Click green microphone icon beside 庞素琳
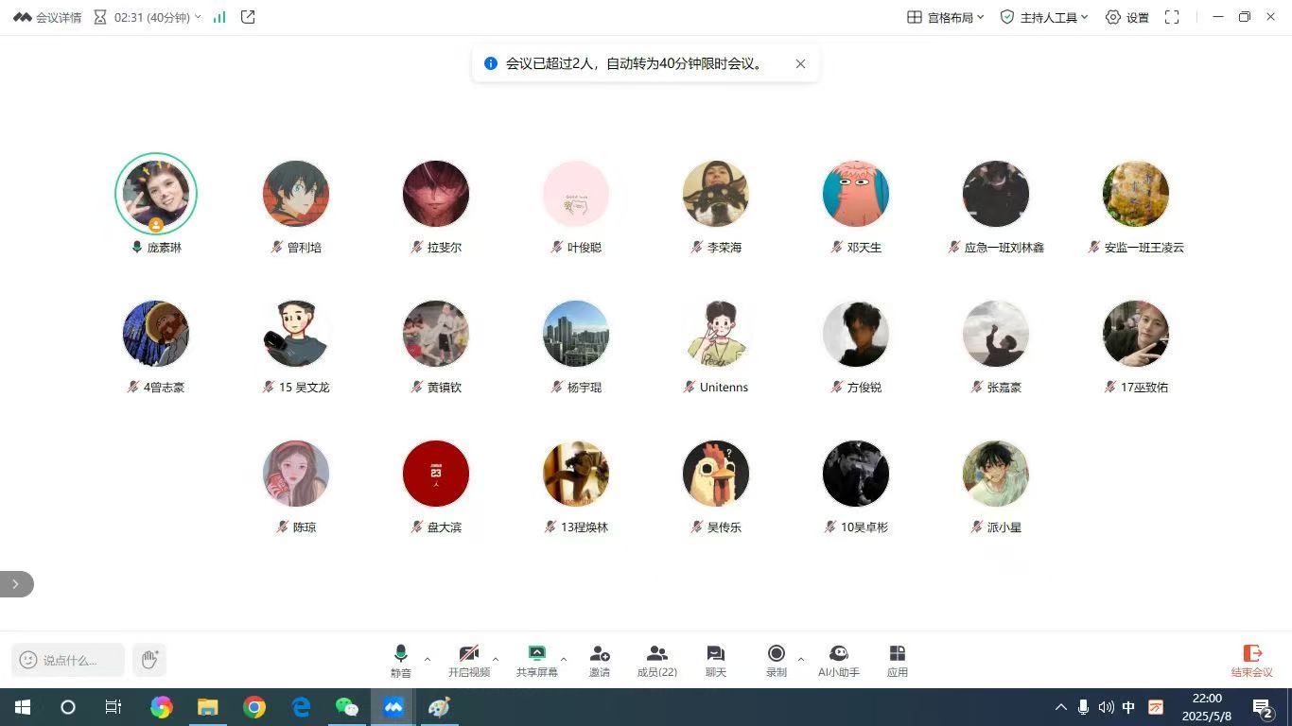Screen dimensions: 1292x726 tap(136, 247)
